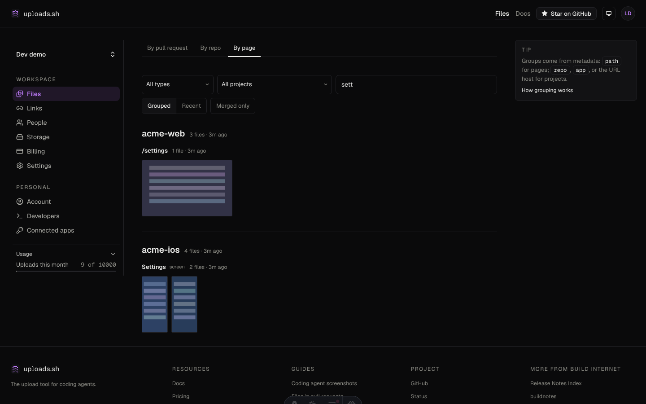Open the How grouping works link
Screen dimensions: 646x404
point(547,90)
